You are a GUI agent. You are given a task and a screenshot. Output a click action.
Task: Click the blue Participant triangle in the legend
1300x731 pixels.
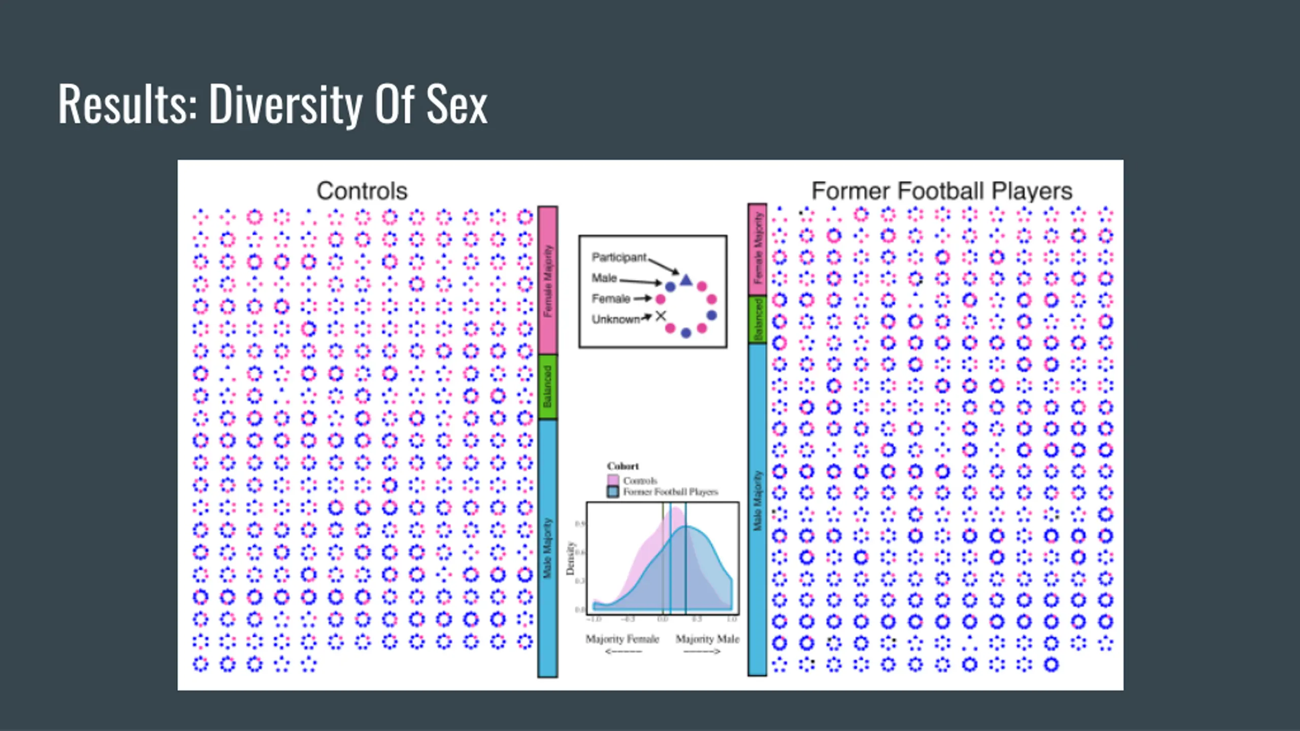click(686, 280)
